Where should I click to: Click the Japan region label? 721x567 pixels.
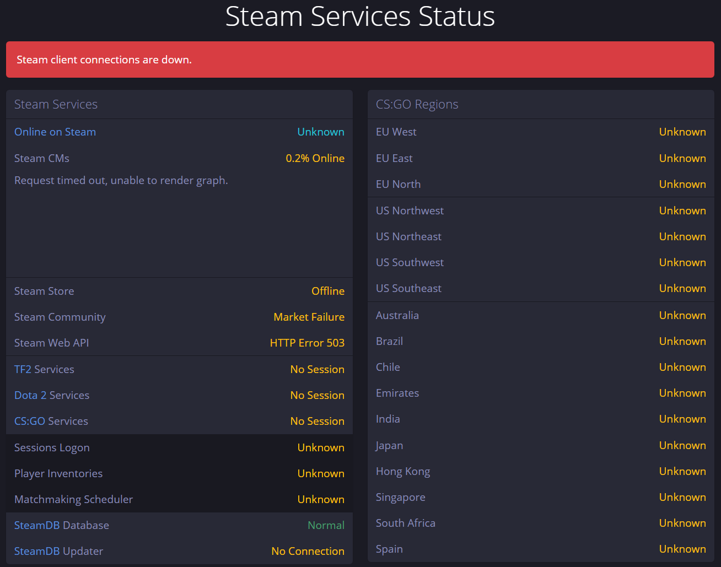[x=389, y=445]
